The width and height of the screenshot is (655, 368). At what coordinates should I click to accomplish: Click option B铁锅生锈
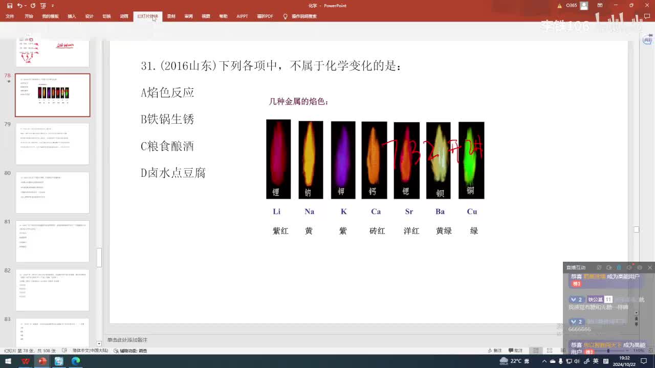pyautogui.click(x=167, y=119)
